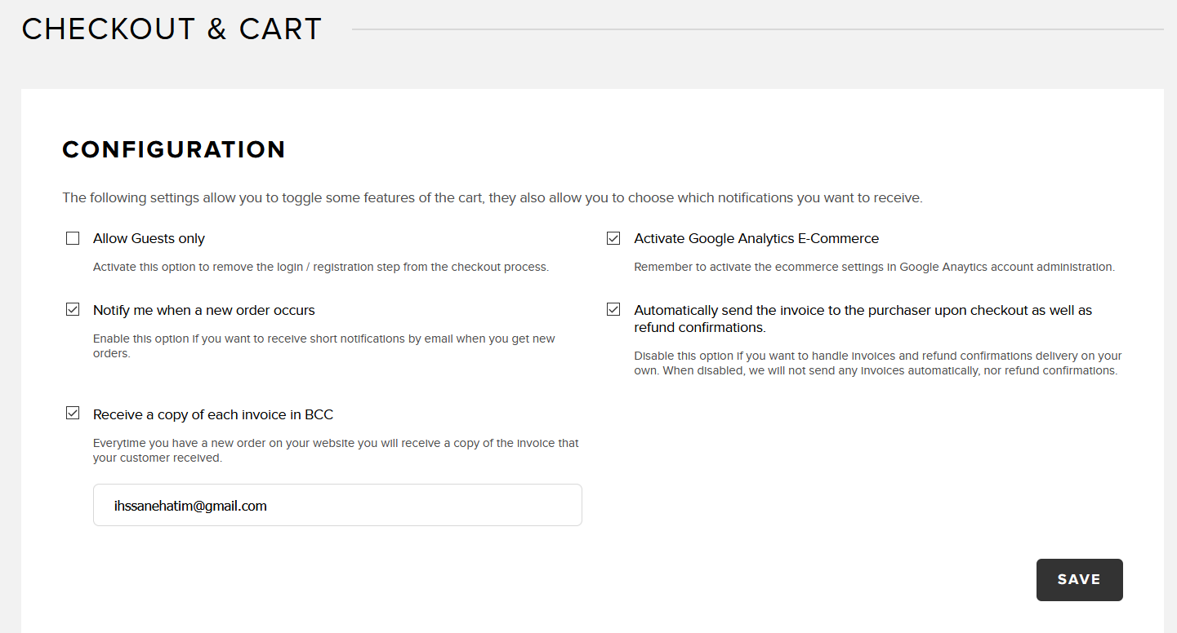Click the login/registration step removal description

[321, 267]
